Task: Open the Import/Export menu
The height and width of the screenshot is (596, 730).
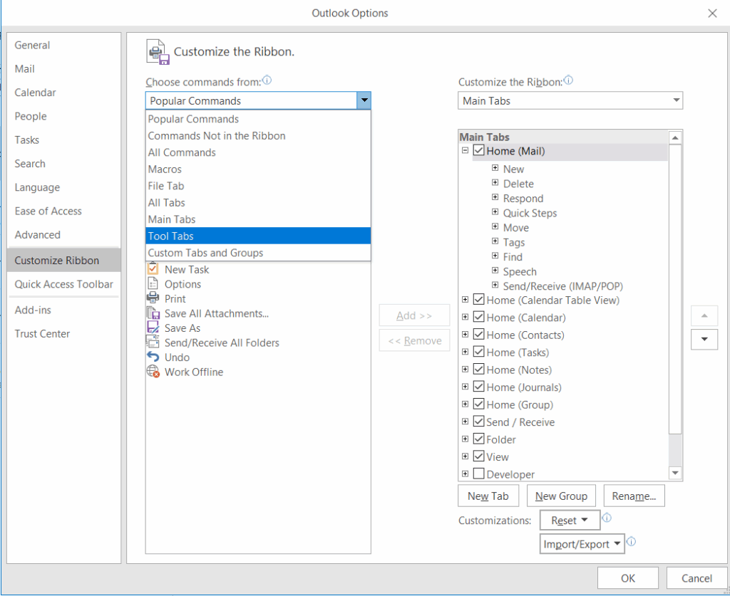Action: pos(582,543)
